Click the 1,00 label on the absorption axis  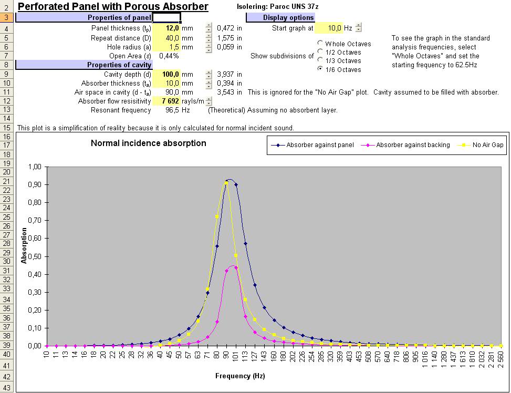pyautogui.click(x=35, y=167)
